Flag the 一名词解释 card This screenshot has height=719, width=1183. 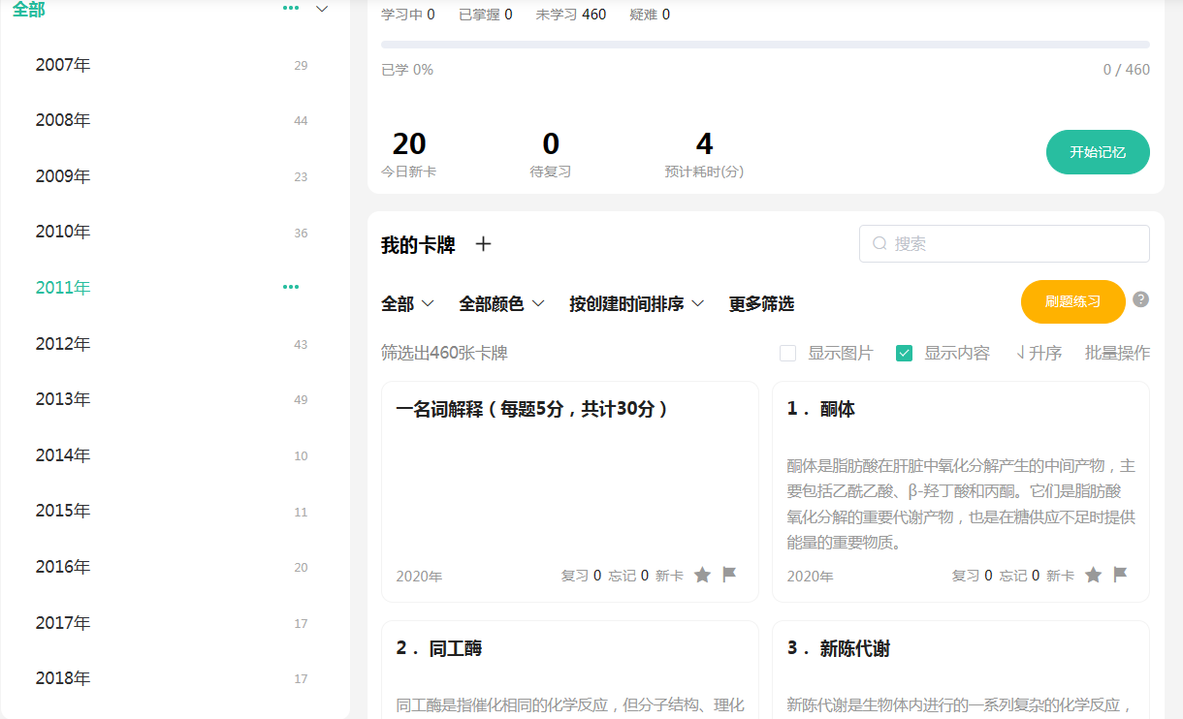[x=729, y=575]
